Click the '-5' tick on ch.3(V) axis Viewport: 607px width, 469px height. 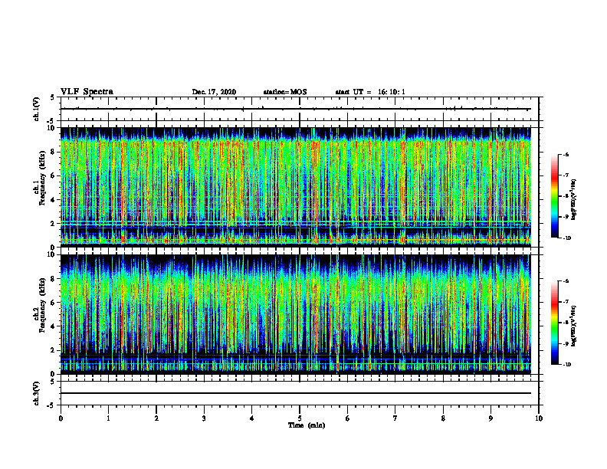[x=51, y=405]
